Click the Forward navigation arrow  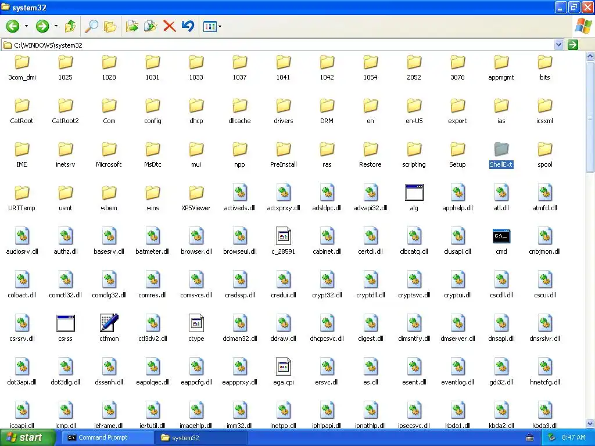click(x=42, y=26)
